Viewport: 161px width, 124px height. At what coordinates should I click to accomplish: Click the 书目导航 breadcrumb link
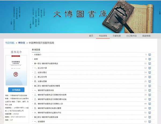pyautogui.click(x=10, y=43)
